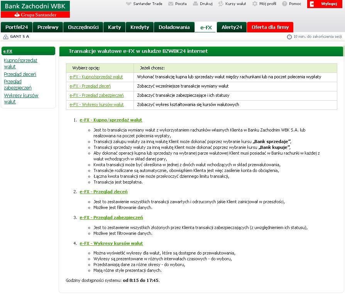Click the Mój profil gear icon
This screenshot has width=345, height=295.
(255, 4)
